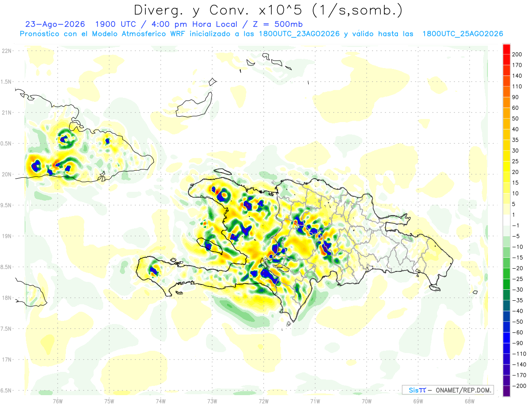
Task: Click the '7.5N' latitude label
Action: (6, 328)
